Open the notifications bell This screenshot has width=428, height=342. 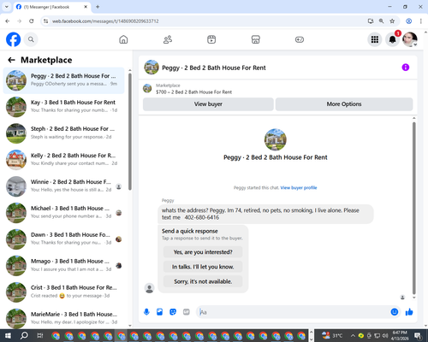click(x=393, y=39)
